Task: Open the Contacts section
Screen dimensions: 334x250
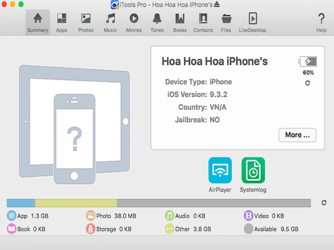Action: coord(203,22)
